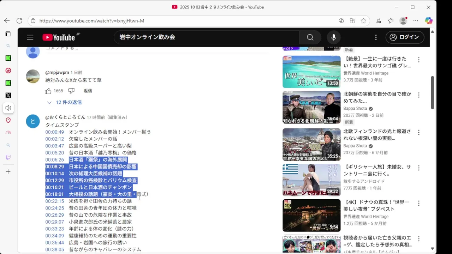Image resolution: width=452 pixels, height=254 pixels.
Task: Open the Finland 35:25 video thumbnail
Action: (x=311, y=145)
